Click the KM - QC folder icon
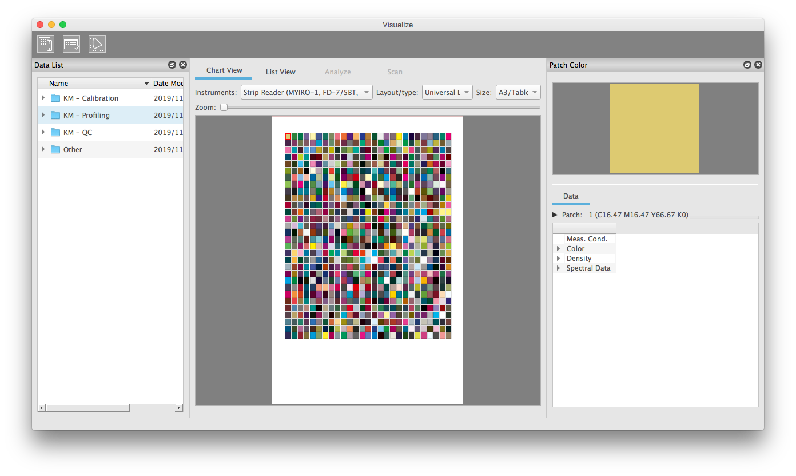This screenshot has width=796, height=476. [x=55, y=133]
